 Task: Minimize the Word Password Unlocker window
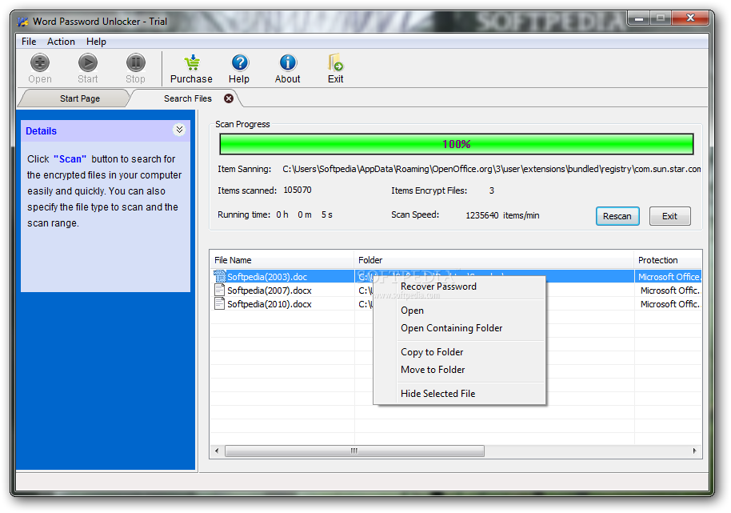tap(639, 18)
